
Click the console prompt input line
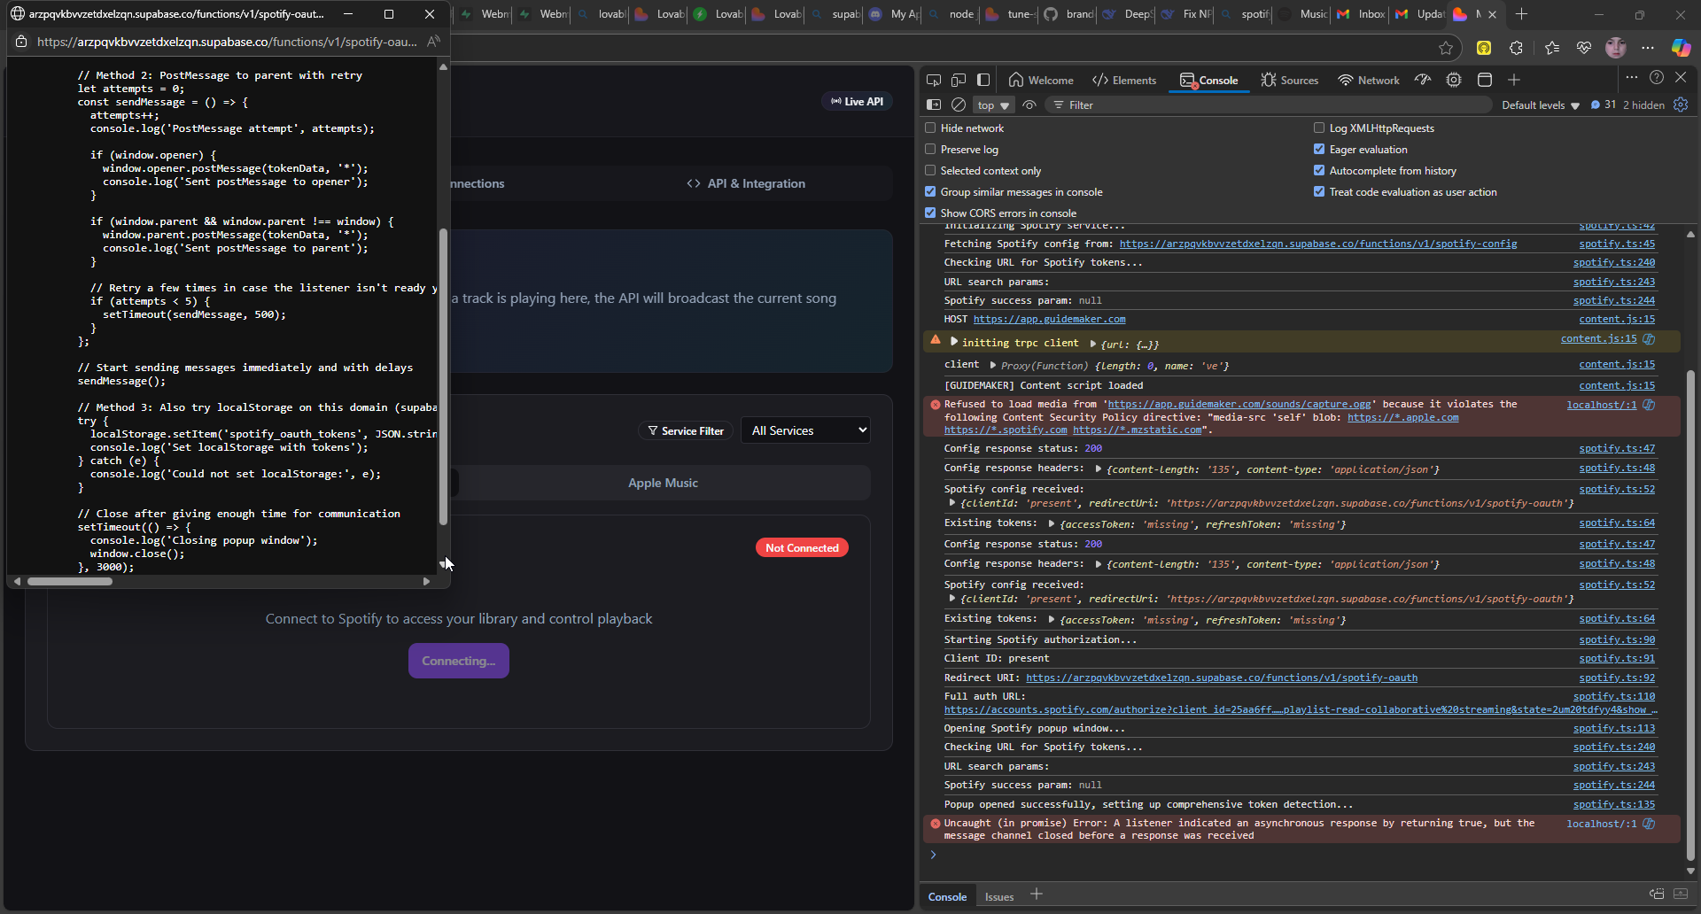click(x=1302, y=855)
